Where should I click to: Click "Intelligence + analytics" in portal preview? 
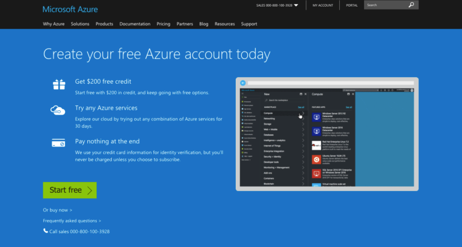[274, 140]
